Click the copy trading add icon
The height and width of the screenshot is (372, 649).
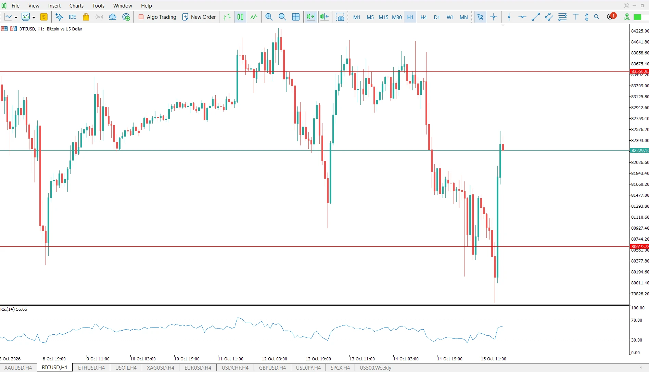[x=126, y=17]
